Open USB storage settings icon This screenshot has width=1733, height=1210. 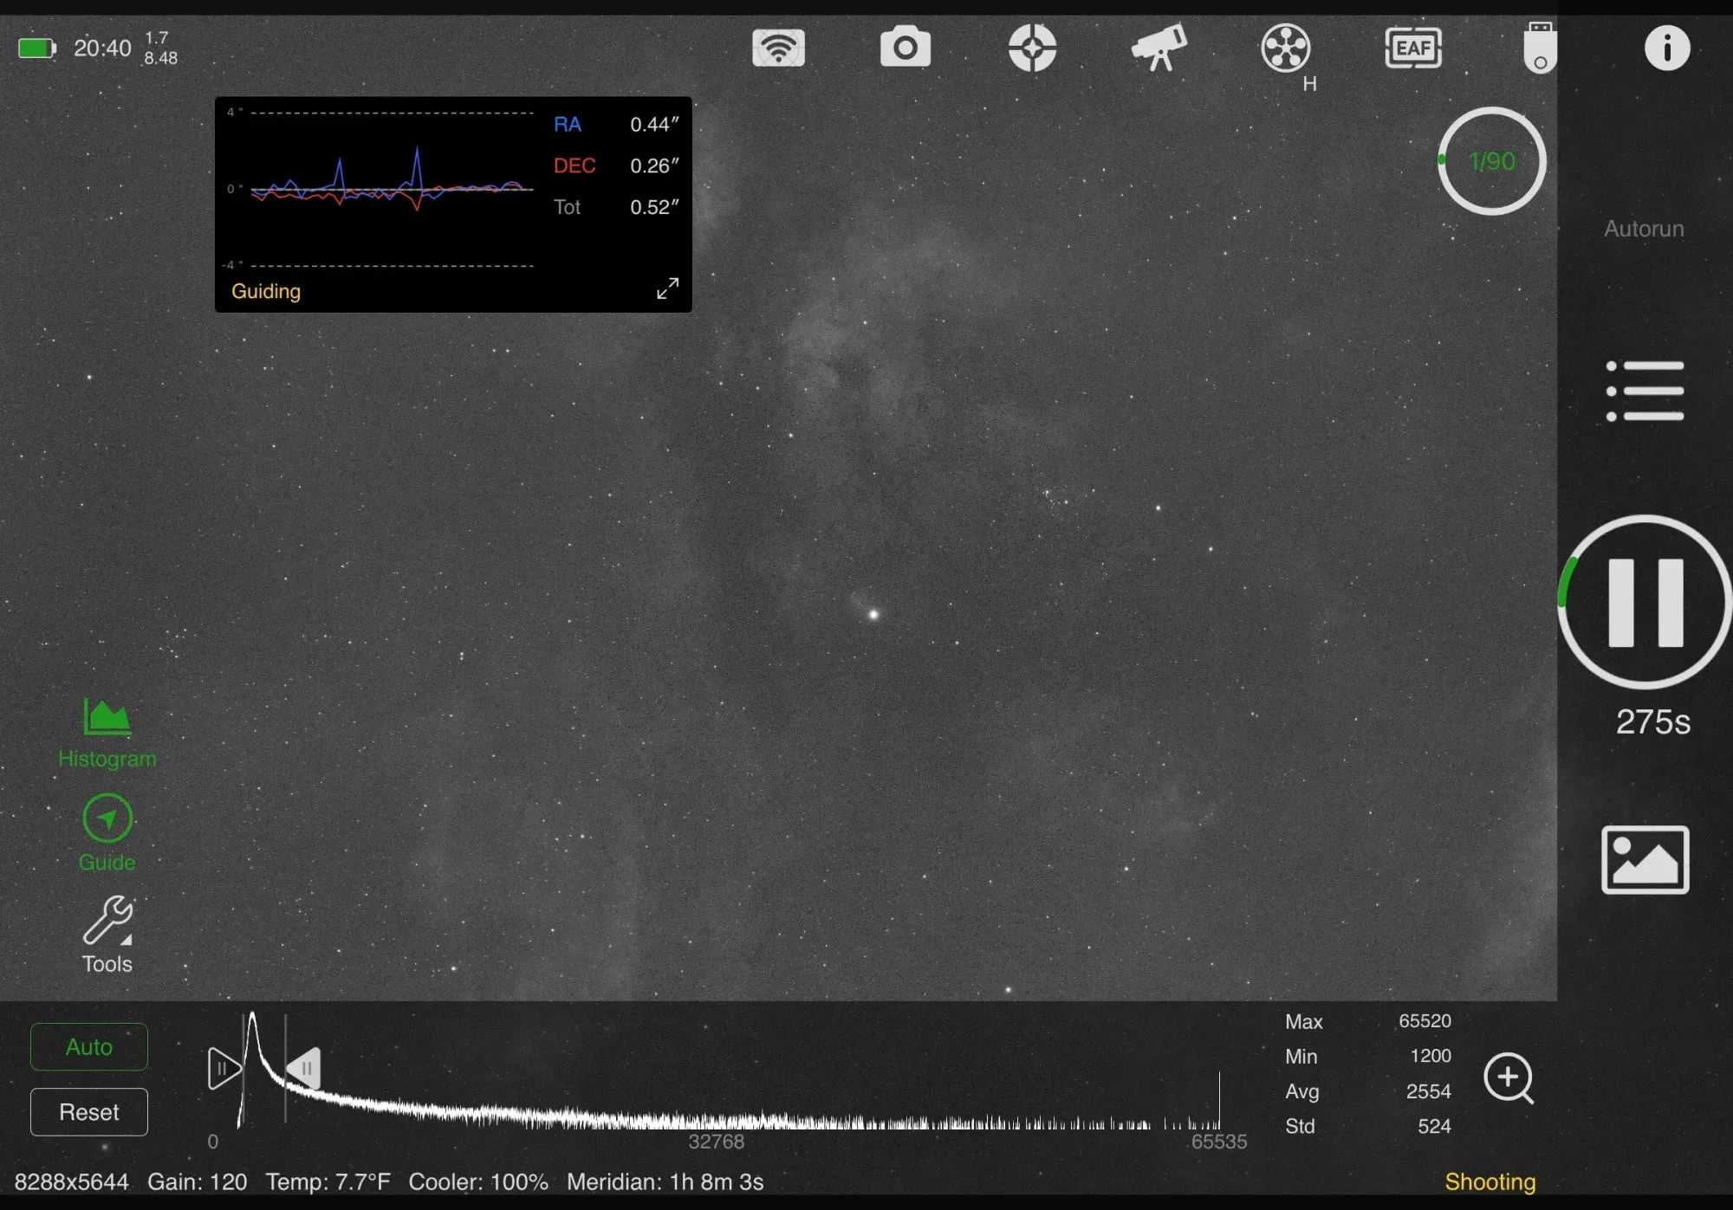click(1540, 48)
